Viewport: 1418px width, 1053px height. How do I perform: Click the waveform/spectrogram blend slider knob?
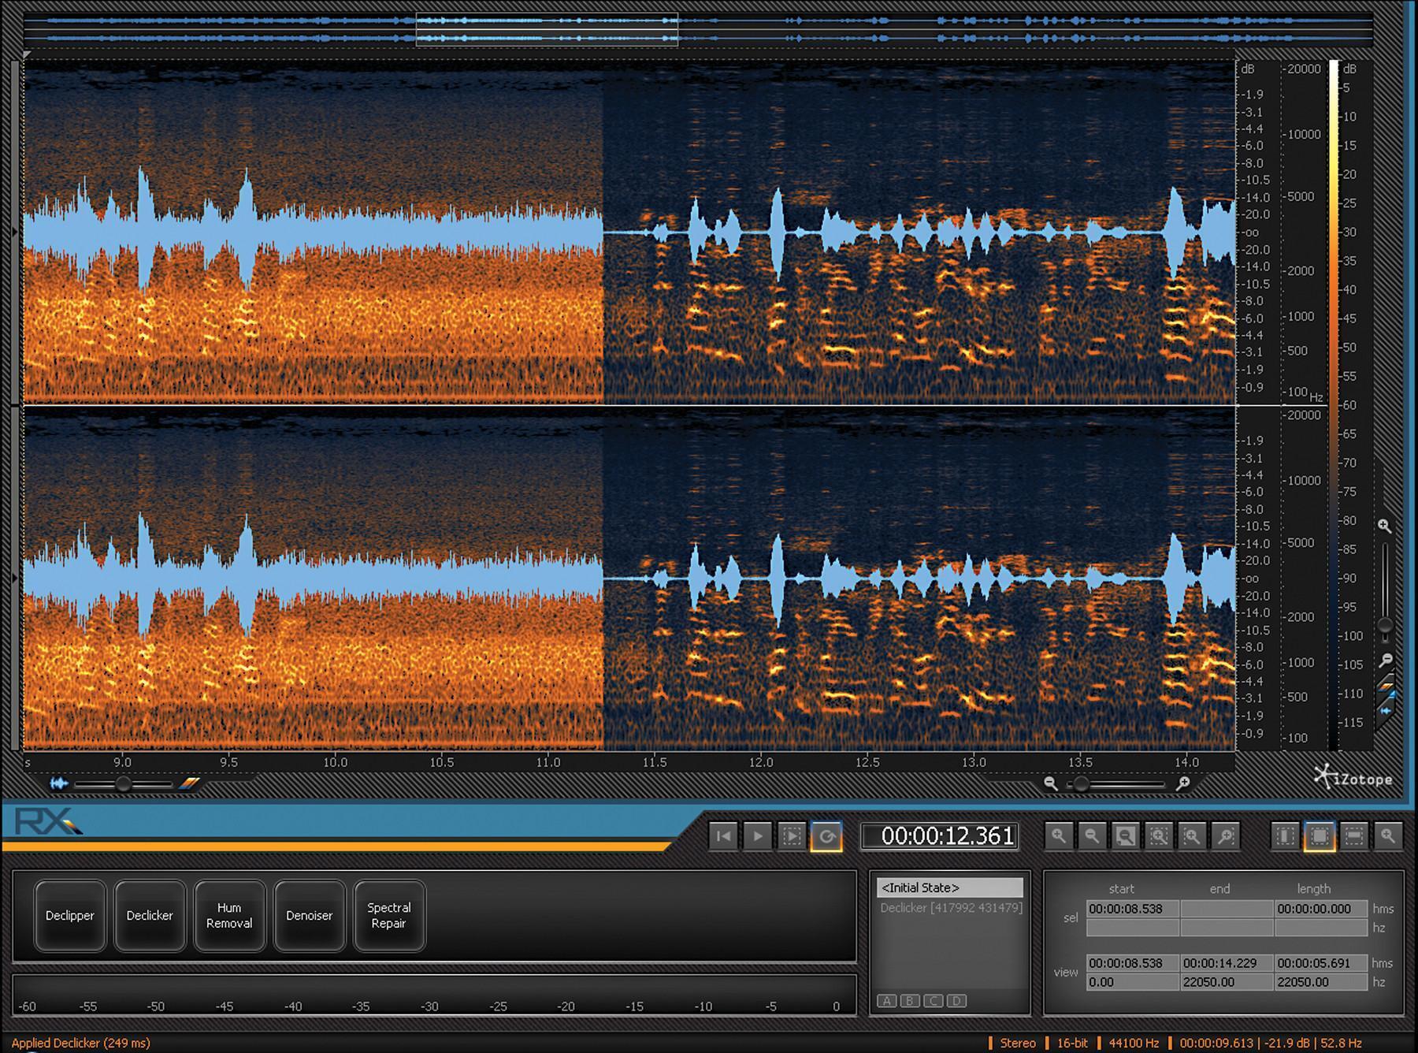(123, 783)
